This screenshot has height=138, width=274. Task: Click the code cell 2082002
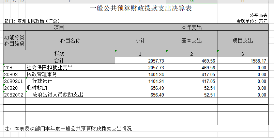14,95
